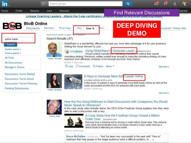
Task: Switch to the Promotions tab
Action: point(65,28)
